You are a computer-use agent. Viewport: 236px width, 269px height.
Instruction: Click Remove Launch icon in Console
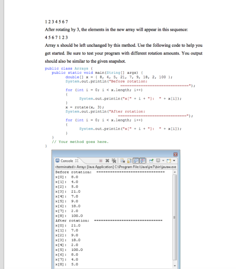107,161
